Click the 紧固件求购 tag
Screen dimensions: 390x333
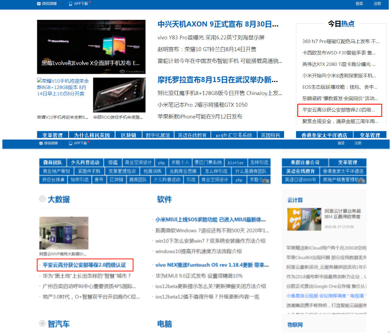(x=89, y=171)
